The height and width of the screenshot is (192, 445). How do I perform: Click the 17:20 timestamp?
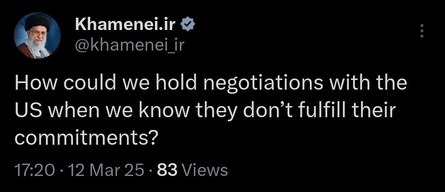[x=34, y=170]
